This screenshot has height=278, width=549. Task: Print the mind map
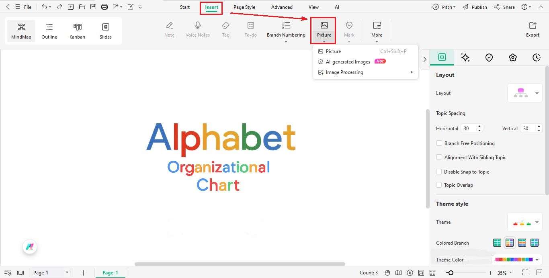[104, 7]
